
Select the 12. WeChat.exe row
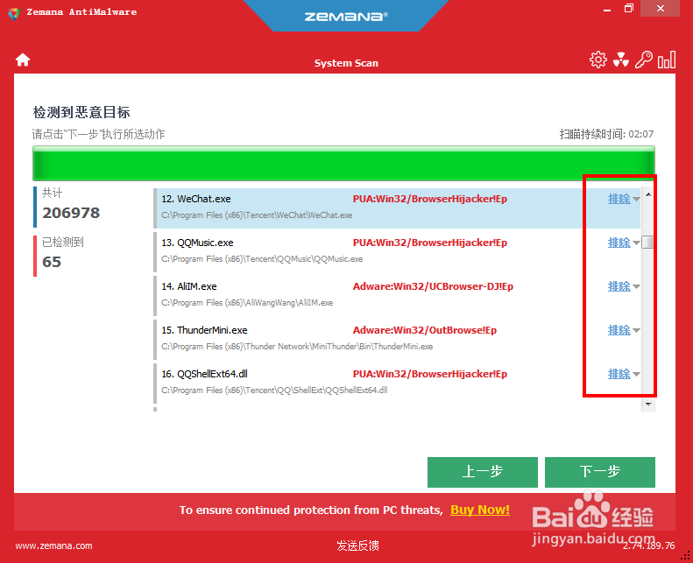tap(397, 208)
